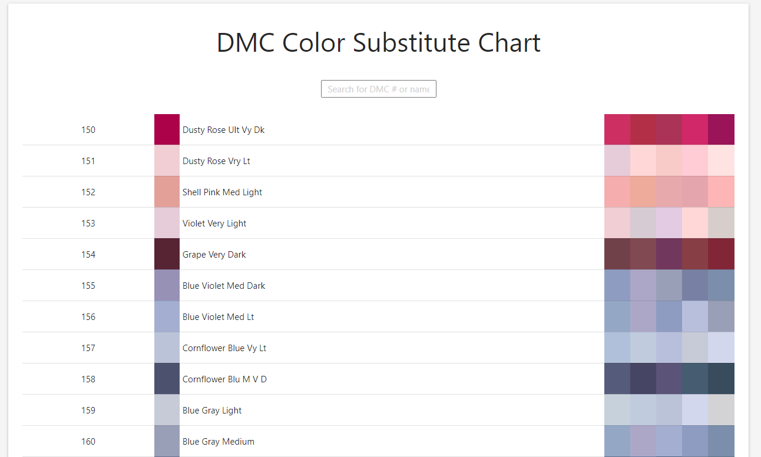Select the main swatch for color 153

coord(167,223)
